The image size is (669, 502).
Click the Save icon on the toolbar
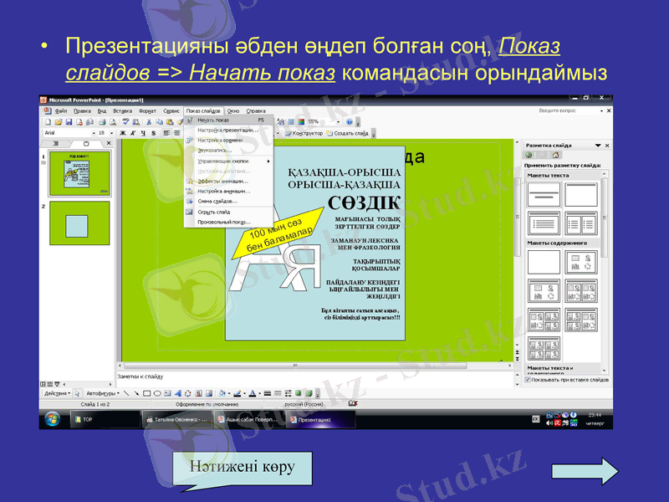tap(69, 123)
